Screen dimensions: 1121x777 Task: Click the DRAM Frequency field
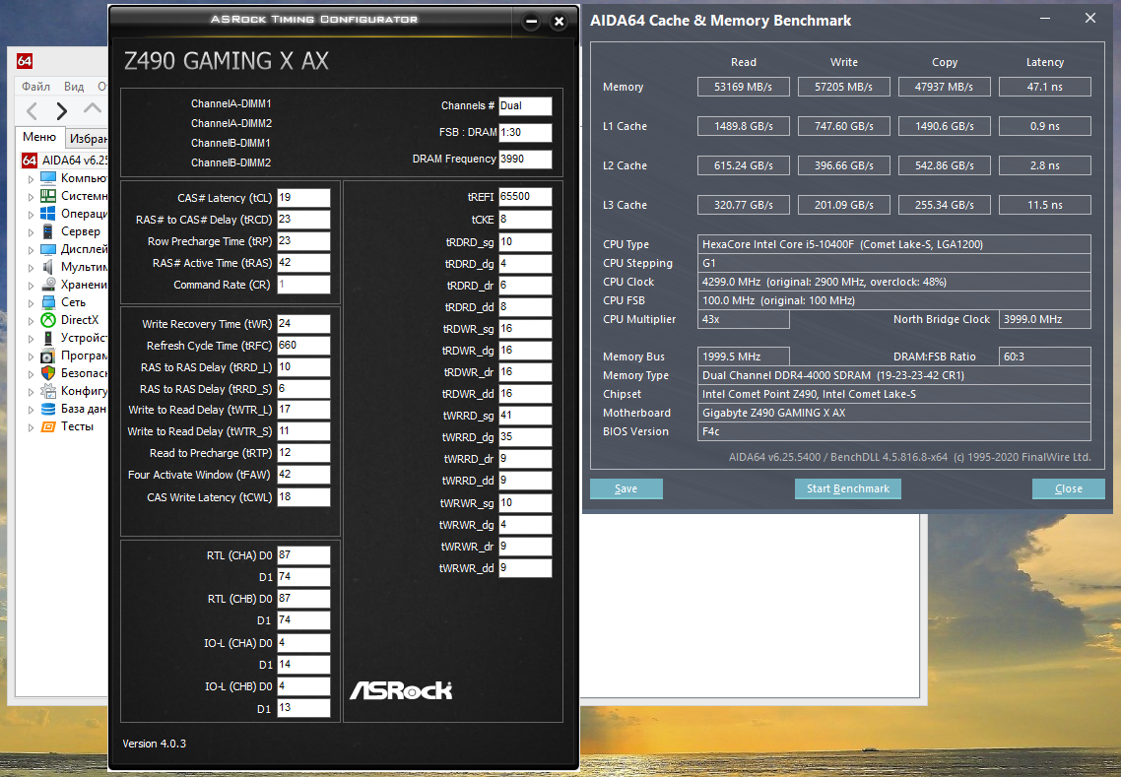pos(525,159)
